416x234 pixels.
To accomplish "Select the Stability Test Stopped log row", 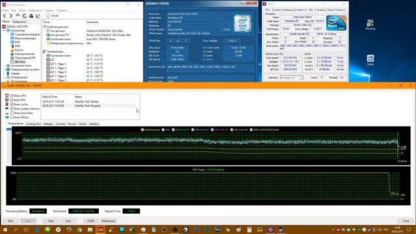I will [89, 105].
